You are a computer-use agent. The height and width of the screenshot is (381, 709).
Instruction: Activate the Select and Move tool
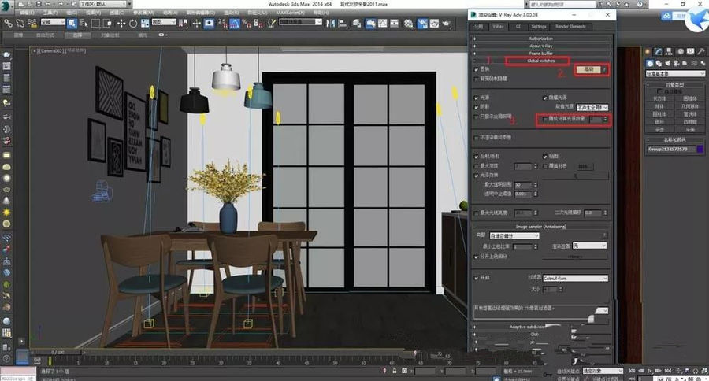pyautogui.click(x=121, y=23)
